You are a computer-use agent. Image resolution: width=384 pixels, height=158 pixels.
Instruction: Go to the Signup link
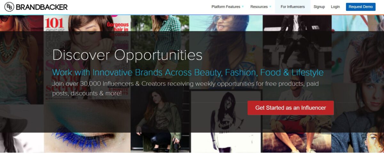tap(319, 7)
